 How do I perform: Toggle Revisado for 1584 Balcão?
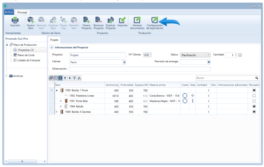[254, 106]
